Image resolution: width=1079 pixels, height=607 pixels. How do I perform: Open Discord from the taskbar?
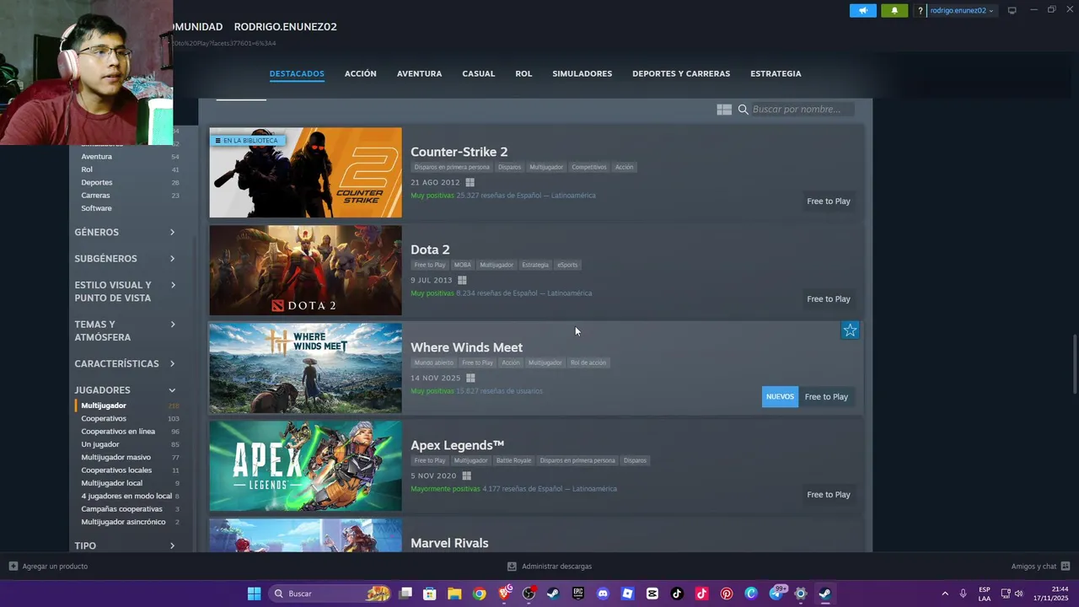603,594
